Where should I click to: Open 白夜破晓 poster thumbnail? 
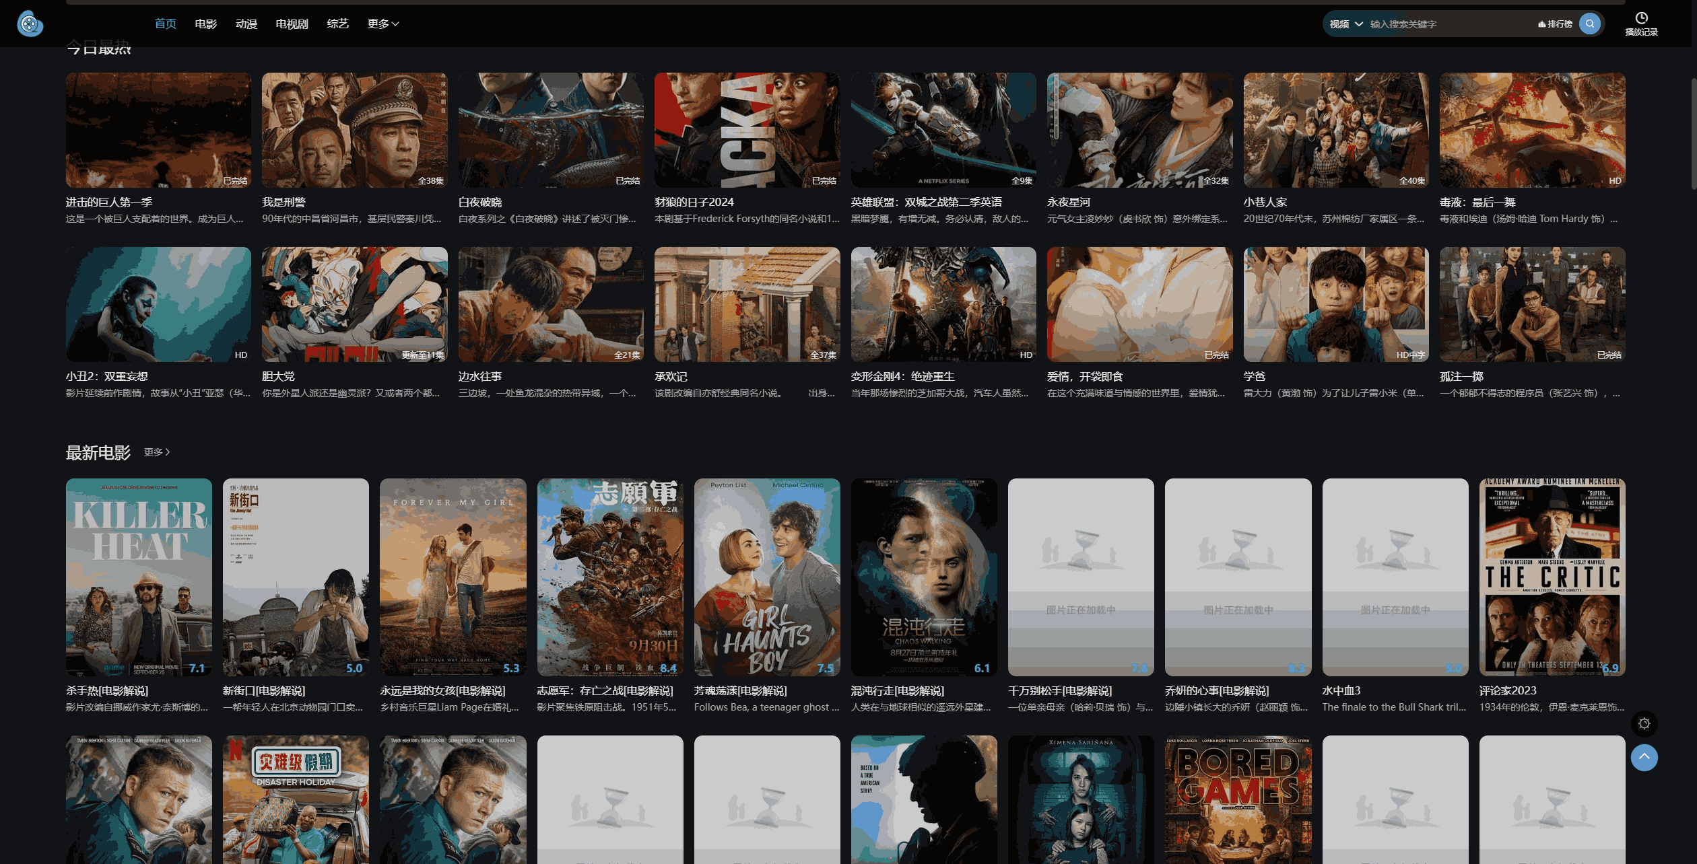551,130
